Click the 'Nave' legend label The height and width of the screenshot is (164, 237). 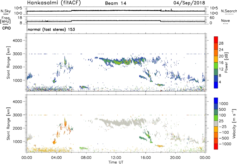[225, 20]
